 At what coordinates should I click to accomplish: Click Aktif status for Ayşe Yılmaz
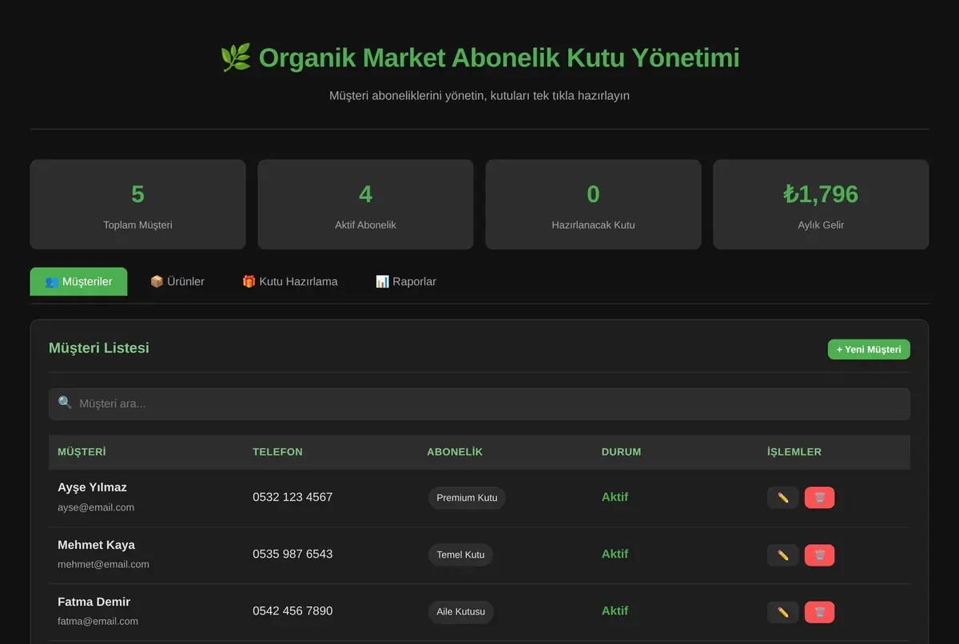615,497
